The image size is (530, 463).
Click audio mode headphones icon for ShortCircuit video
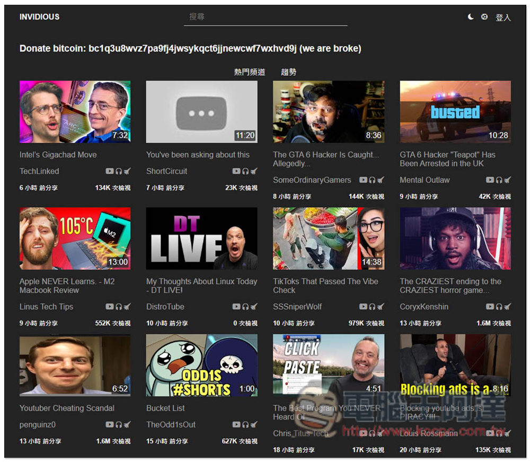click(245, 171)
